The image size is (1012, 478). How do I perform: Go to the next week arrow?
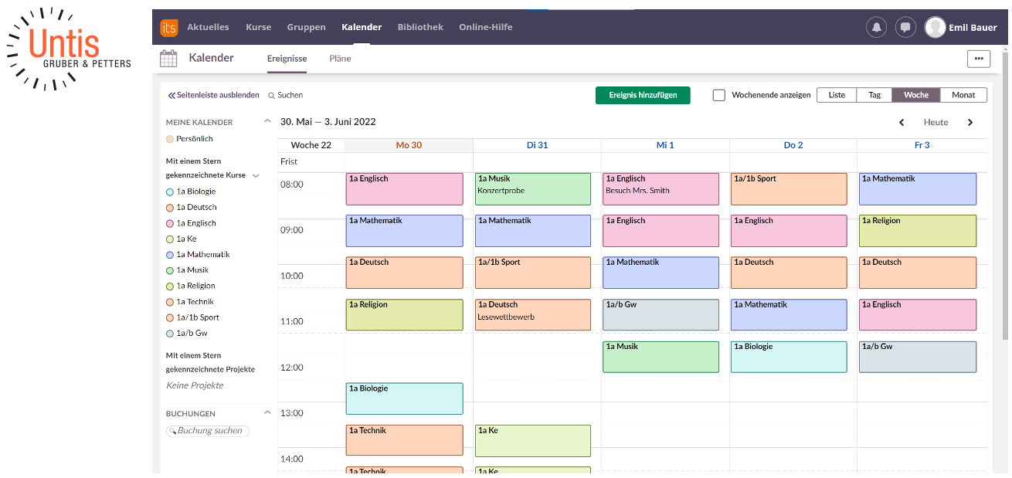click(970, 123)
